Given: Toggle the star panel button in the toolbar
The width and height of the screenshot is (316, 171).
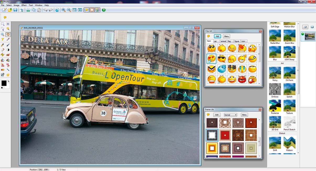Looking at the screenshot, I should [86, 10].
